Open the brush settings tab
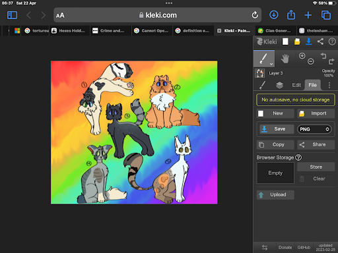Screen dimensions: 338x253 [262, 85]
